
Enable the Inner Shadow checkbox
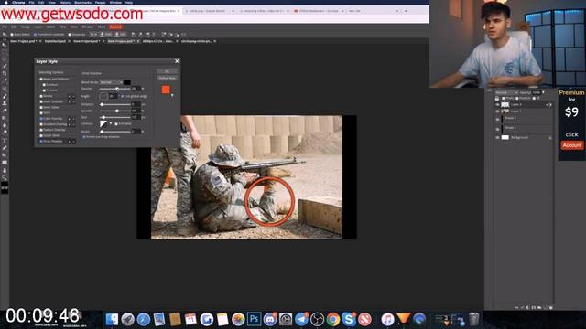coord(41,101)
